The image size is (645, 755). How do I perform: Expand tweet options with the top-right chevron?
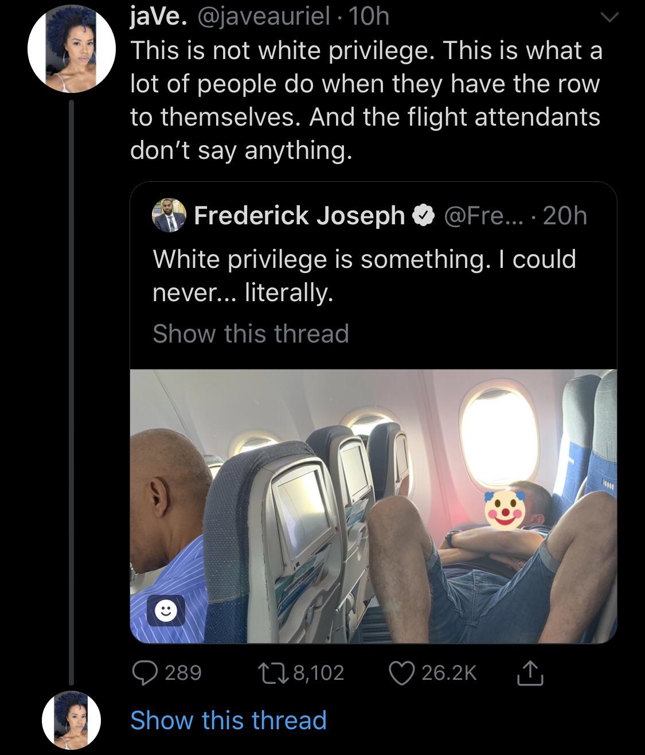[611, 18]
